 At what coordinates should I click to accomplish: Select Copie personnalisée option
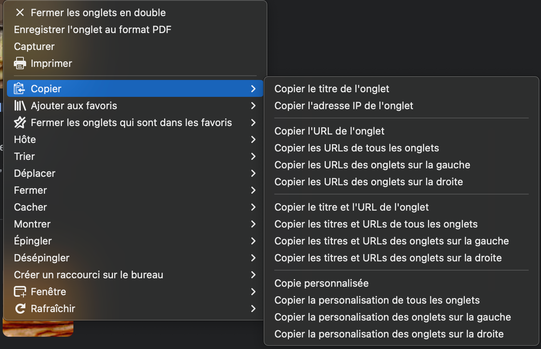coord(321,283)
